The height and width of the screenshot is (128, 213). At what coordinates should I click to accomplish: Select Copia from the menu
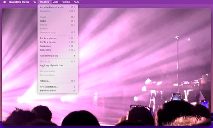(x=58, y=21)
